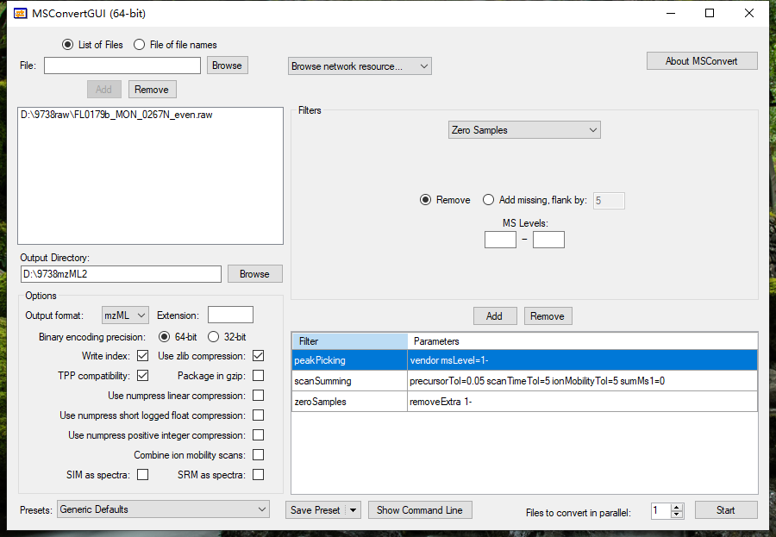
Task: Save the current preset
Action: [x=316, y=509]
